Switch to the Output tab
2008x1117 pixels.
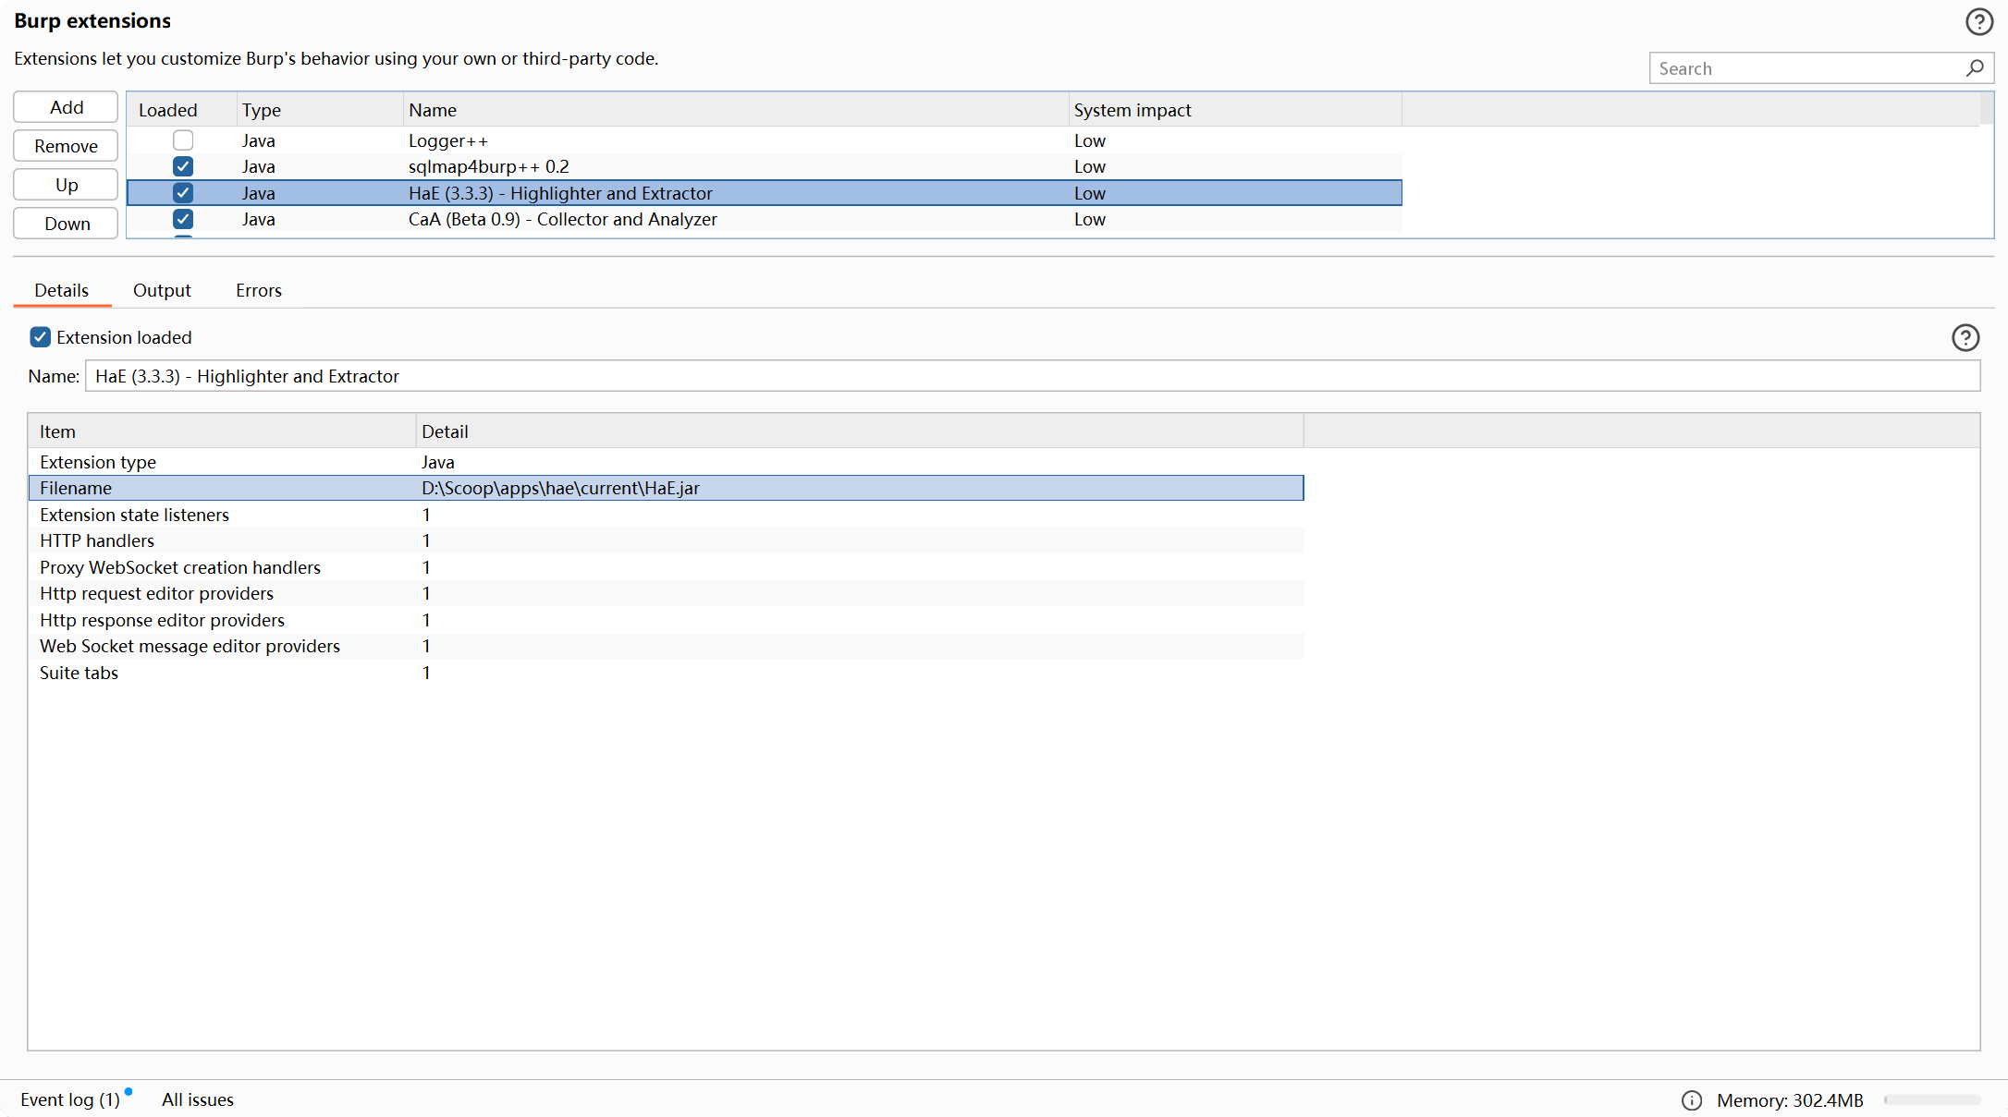(162, 290)
